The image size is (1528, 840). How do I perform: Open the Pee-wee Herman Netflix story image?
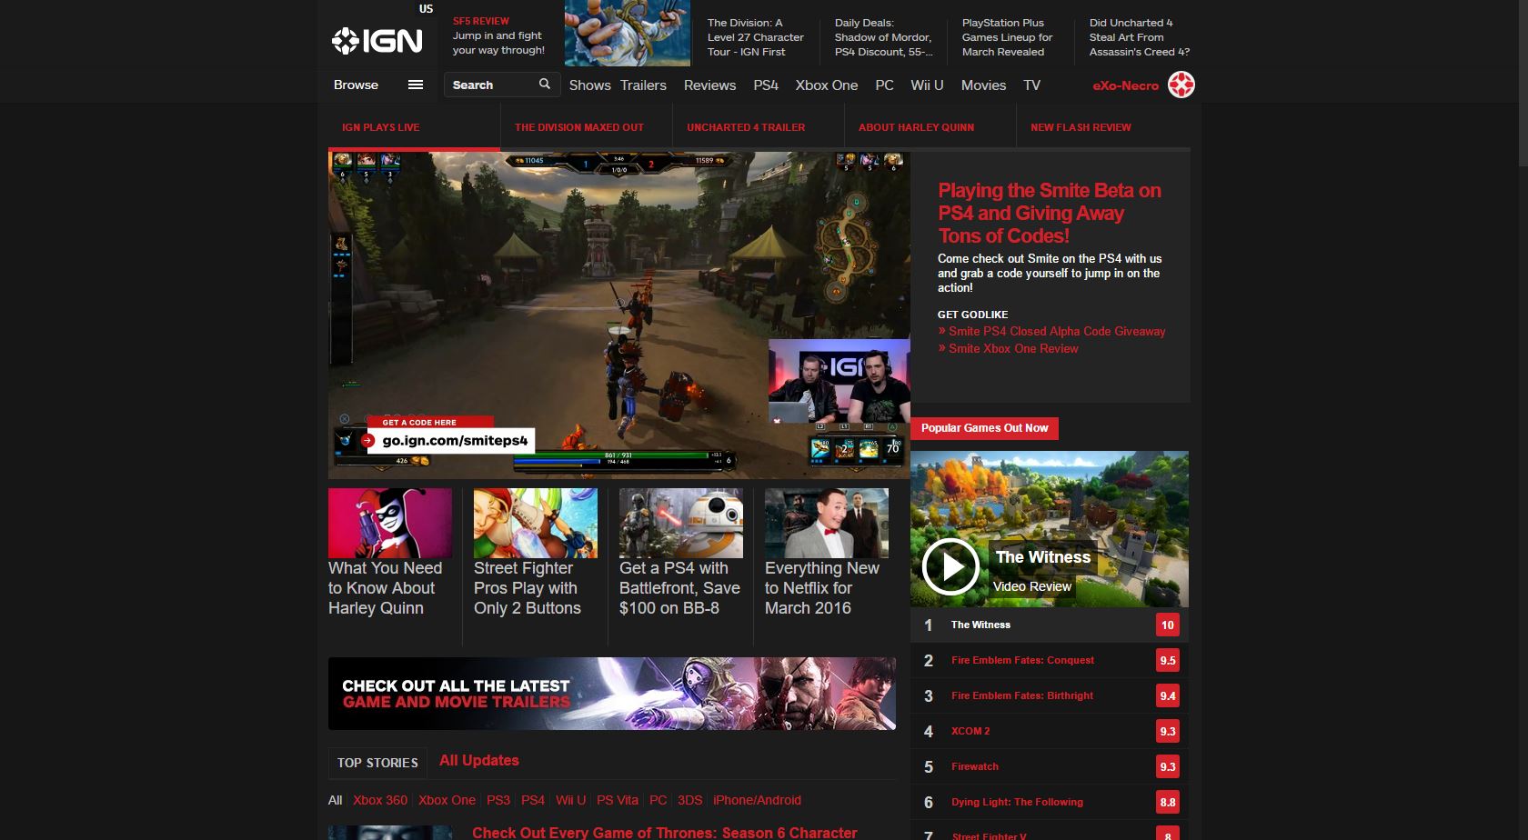pos(826,523)
